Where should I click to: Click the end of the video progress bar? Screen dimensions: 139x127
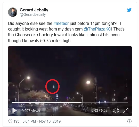127,102
